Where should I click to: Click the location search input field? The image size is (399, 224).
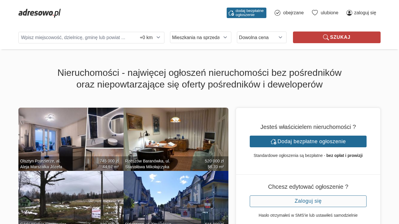click(x=77, y=38)
